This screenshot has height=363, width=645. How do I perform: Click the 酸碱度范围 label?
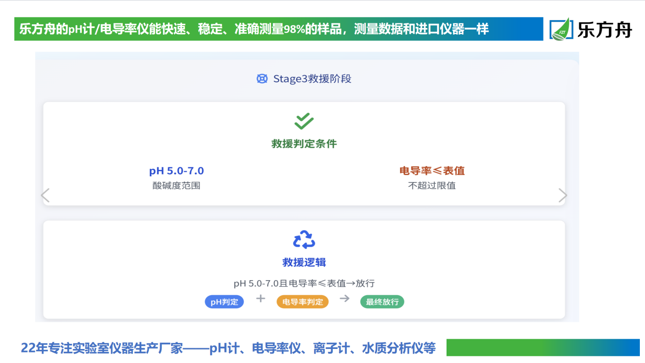coord(176,186)
